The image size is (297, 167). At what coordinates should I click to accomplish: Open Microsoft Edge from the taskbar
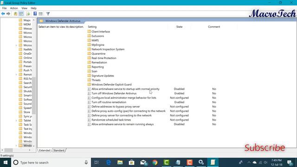(x=109, y=162)
